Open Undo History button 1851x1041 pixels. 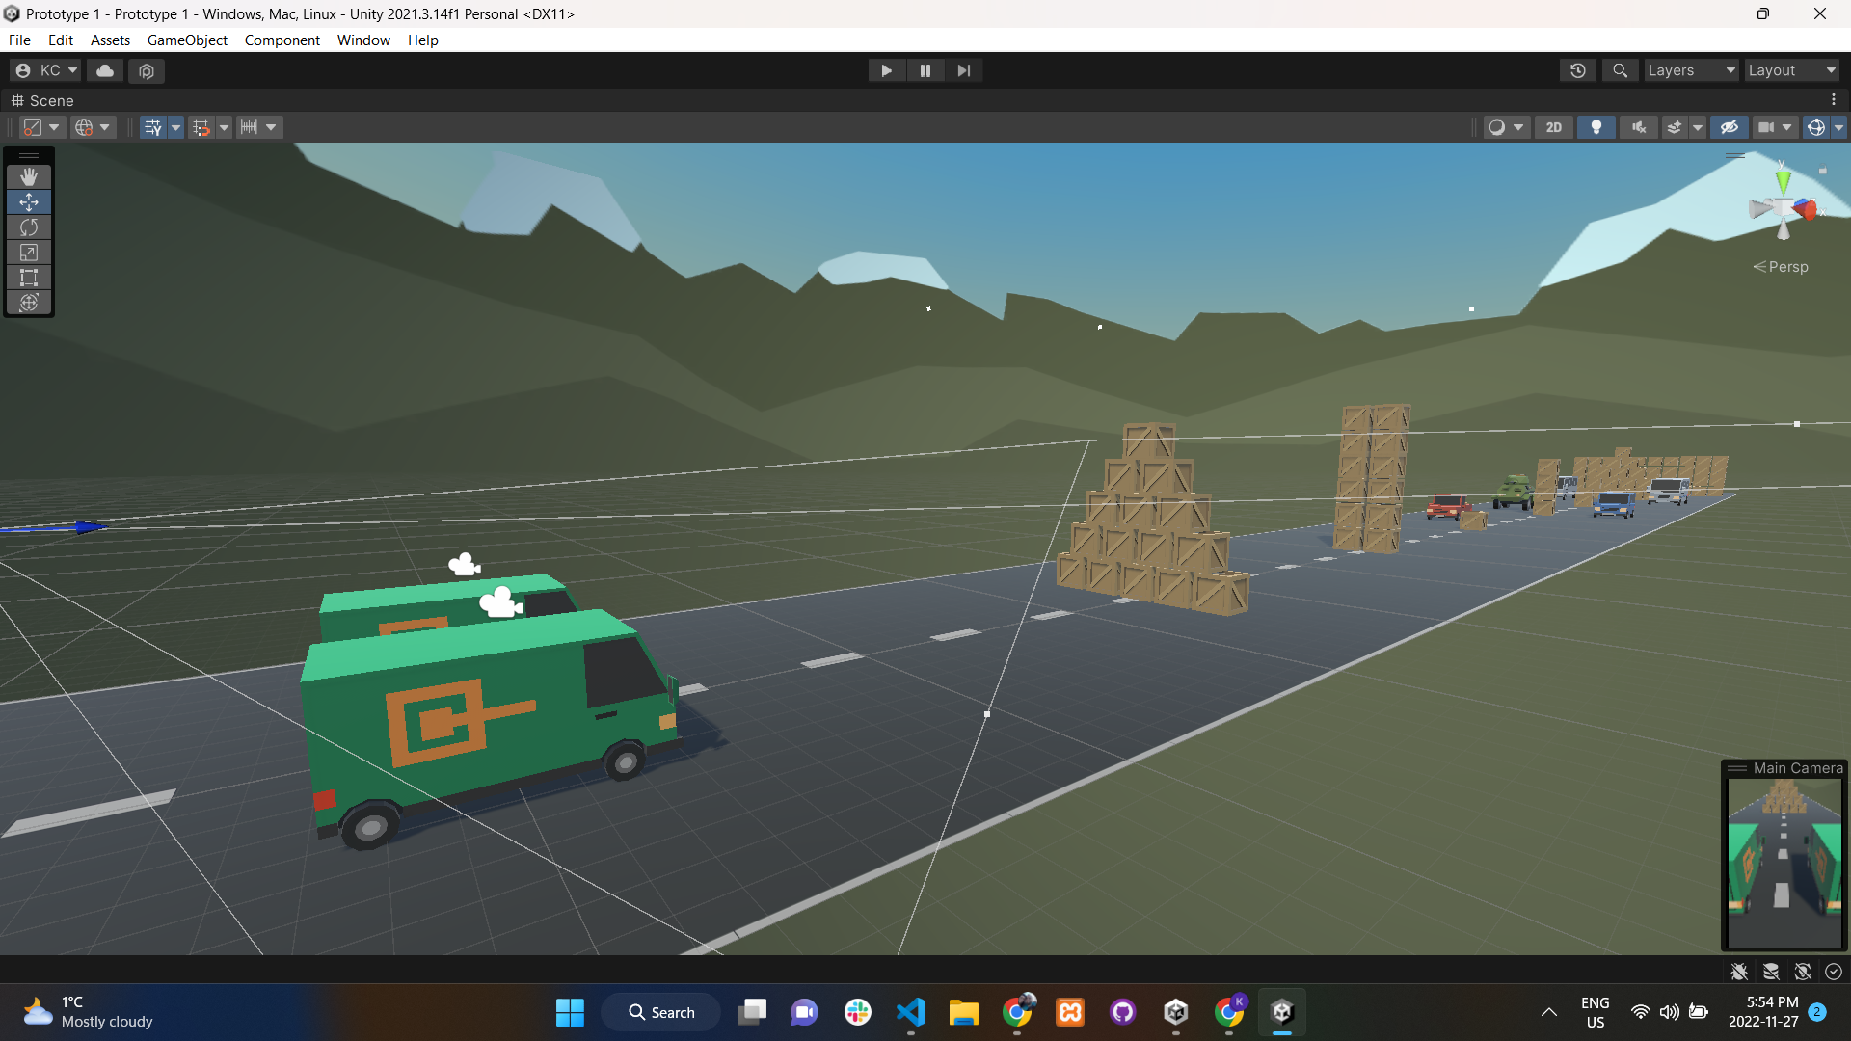point(1578,70)
